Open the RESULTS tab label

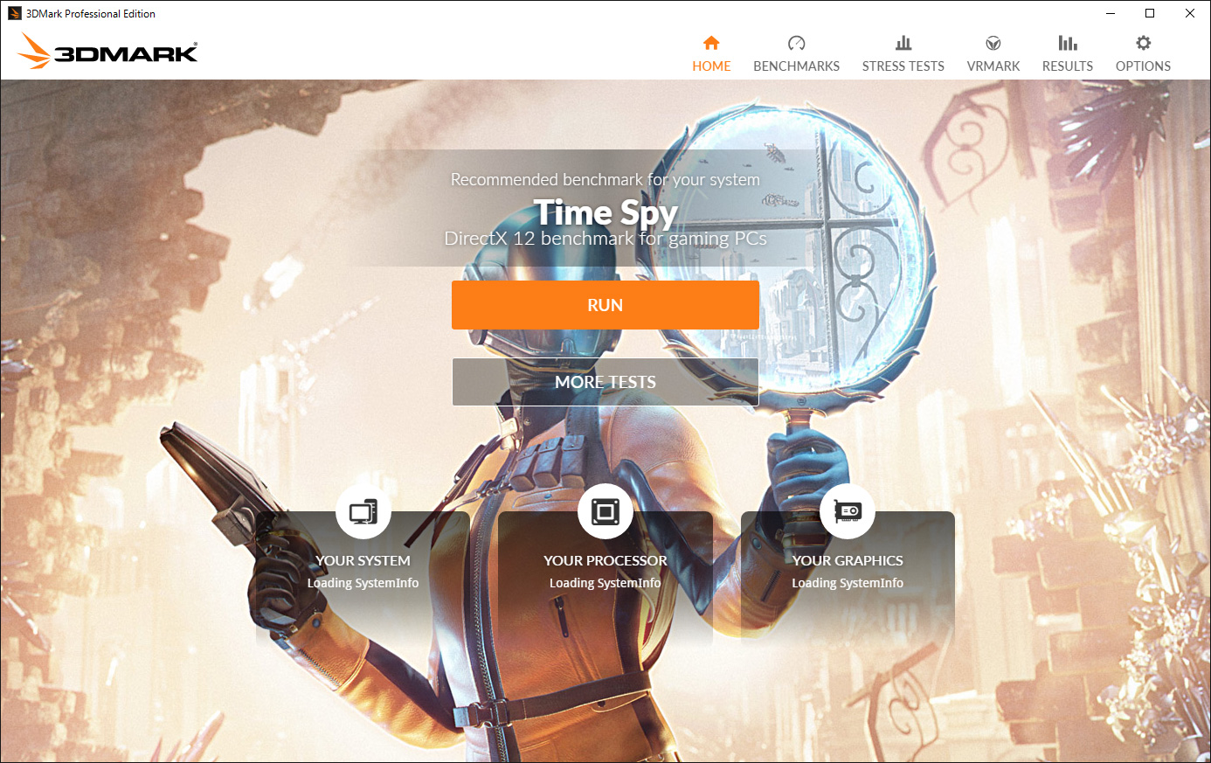(1068, 66)
